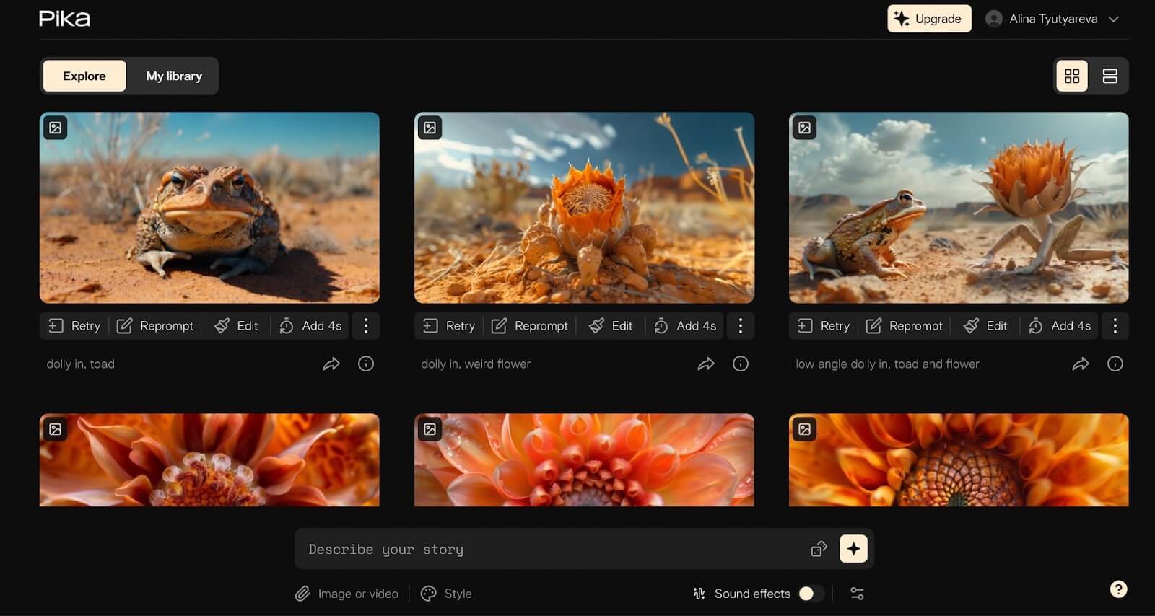Expand the Alina Tyutyareva account dropdown
1155x616 pixels.
pos(1052,19)
